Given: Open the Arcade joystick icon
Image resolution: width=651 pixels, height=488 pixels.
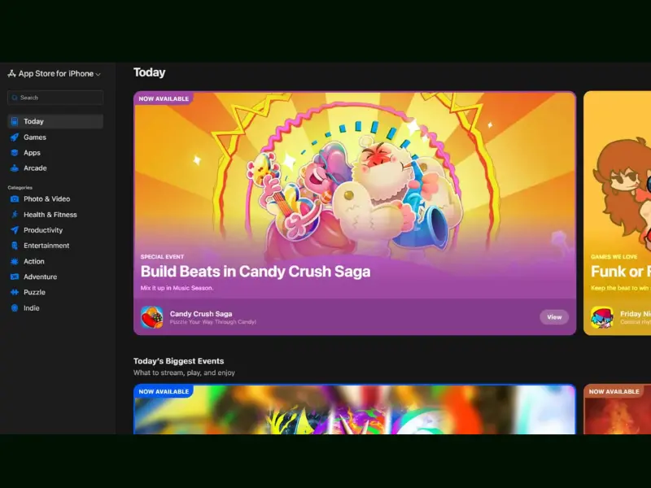Looking at the screenshot, I should 15,168.
